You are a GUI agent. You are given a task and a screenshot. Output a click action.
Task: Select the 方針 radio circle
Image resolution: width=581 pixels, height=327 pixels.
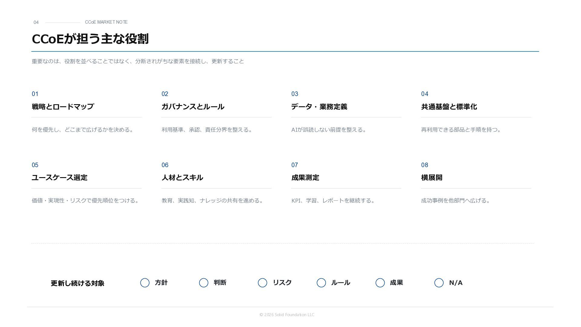point(145,283)
